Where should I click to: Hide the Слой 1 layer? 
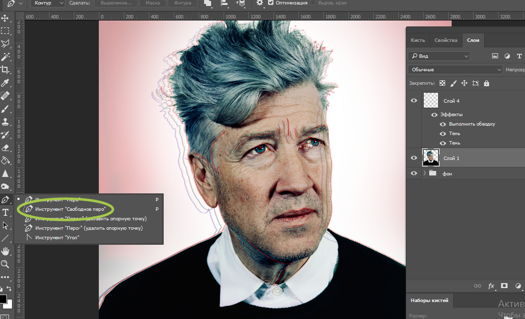[x=414, y=158]
